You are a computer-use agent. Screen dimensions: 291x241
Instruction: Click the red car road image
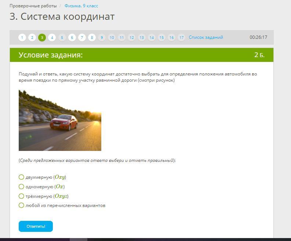click(60, 120)
